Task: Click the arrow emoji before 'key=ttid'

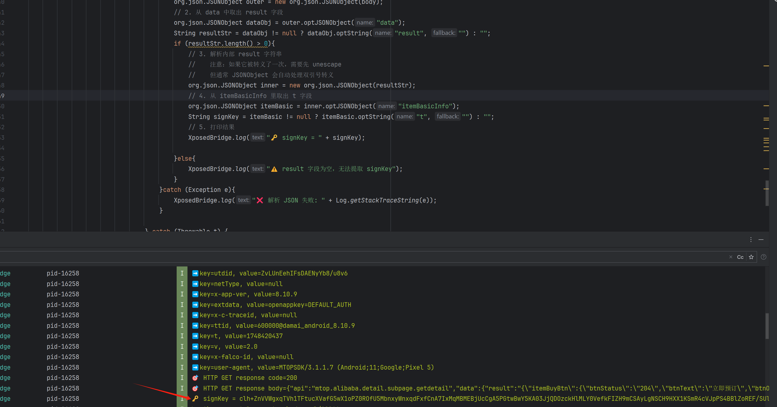Action: click(195, 325)
